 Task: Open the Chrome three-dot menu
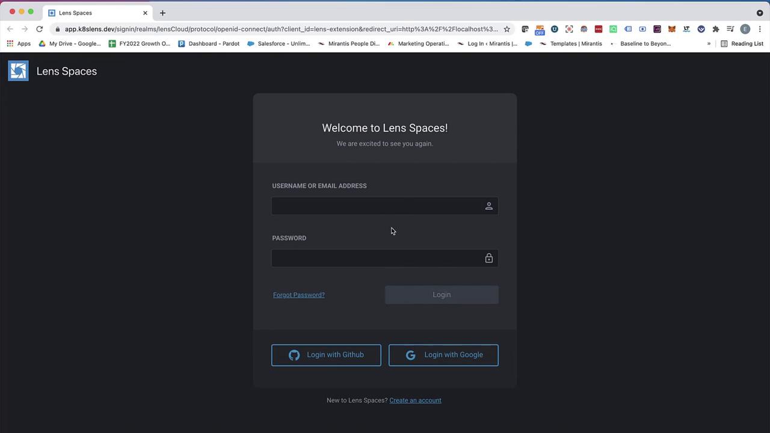pyautogui.click(x=760, y=28)
